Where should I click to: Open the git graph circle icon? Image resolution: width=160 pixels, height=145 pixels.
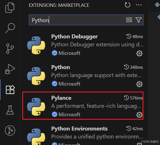coord(10,130)
